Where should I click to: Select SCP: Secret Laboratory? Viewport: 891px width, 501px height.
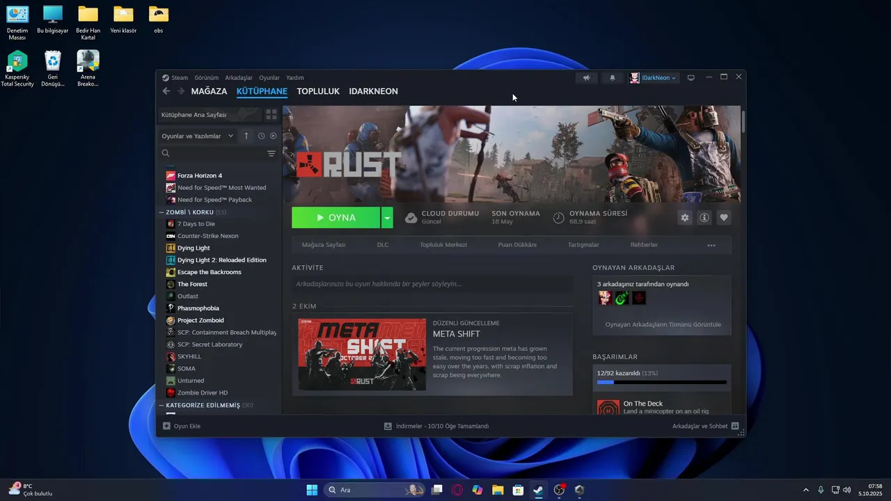pos(210,344)
